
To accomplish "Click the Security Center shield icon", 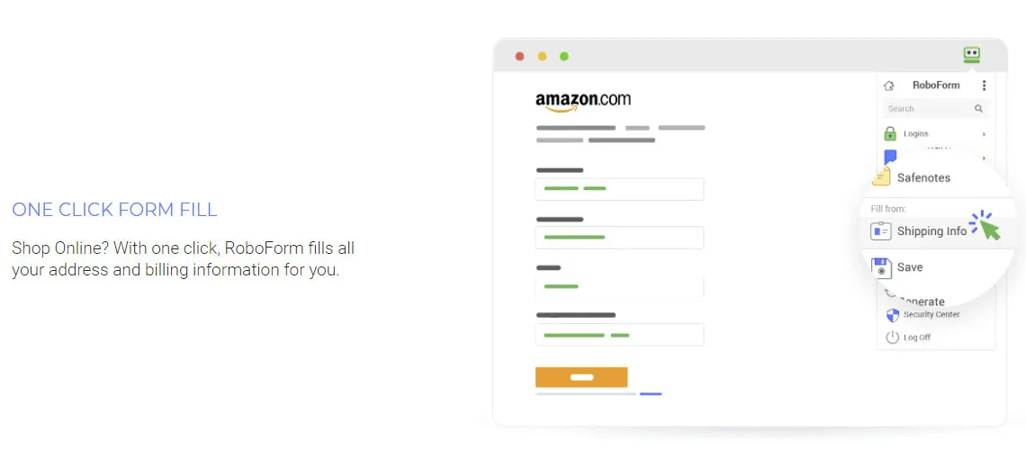I will point(893,315).
